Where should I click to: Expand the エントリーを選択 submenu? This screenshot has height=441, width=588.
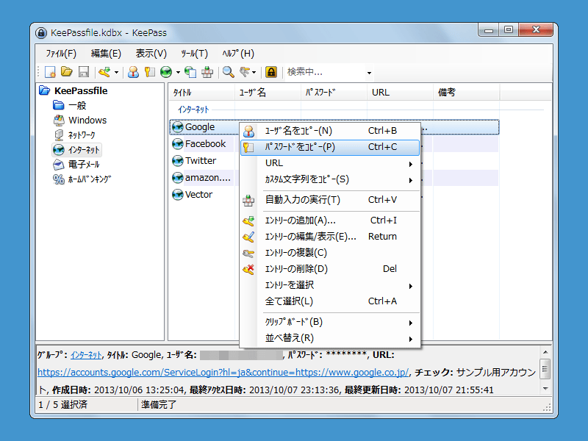[x=329, y=285]
